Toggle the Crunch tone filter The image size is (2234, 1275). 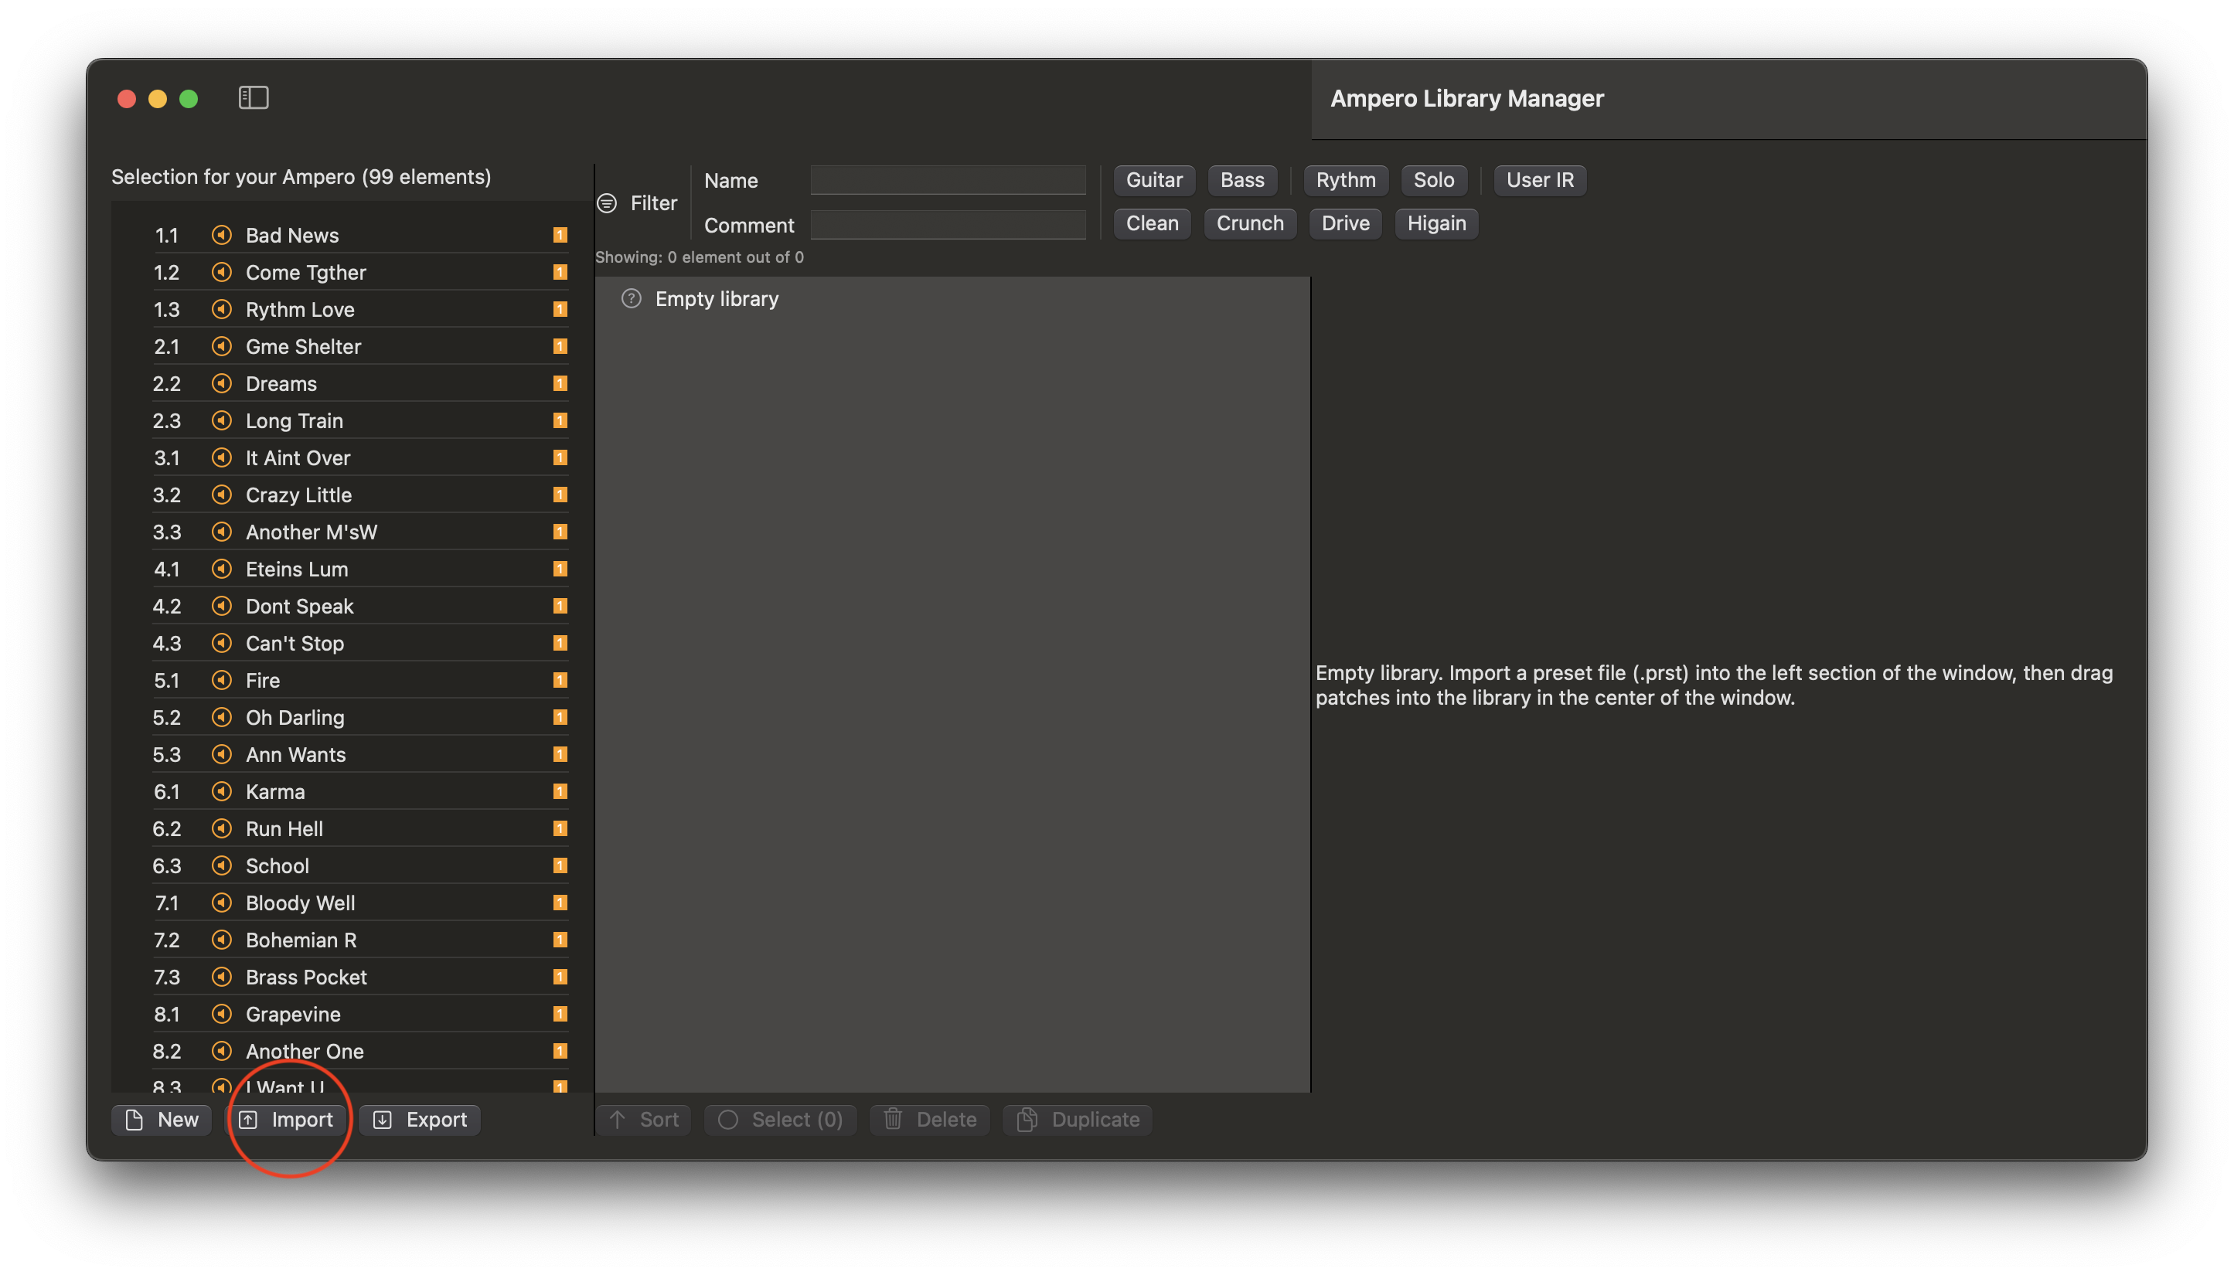(1248, 223)
